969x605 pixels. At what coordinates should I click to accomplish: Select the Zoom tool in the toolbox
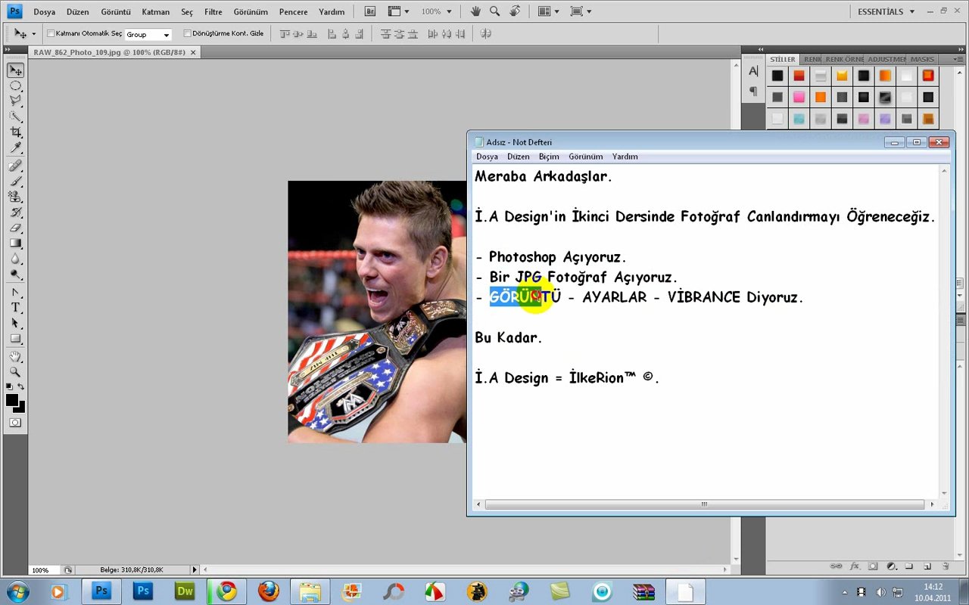(x=15, y=372)
